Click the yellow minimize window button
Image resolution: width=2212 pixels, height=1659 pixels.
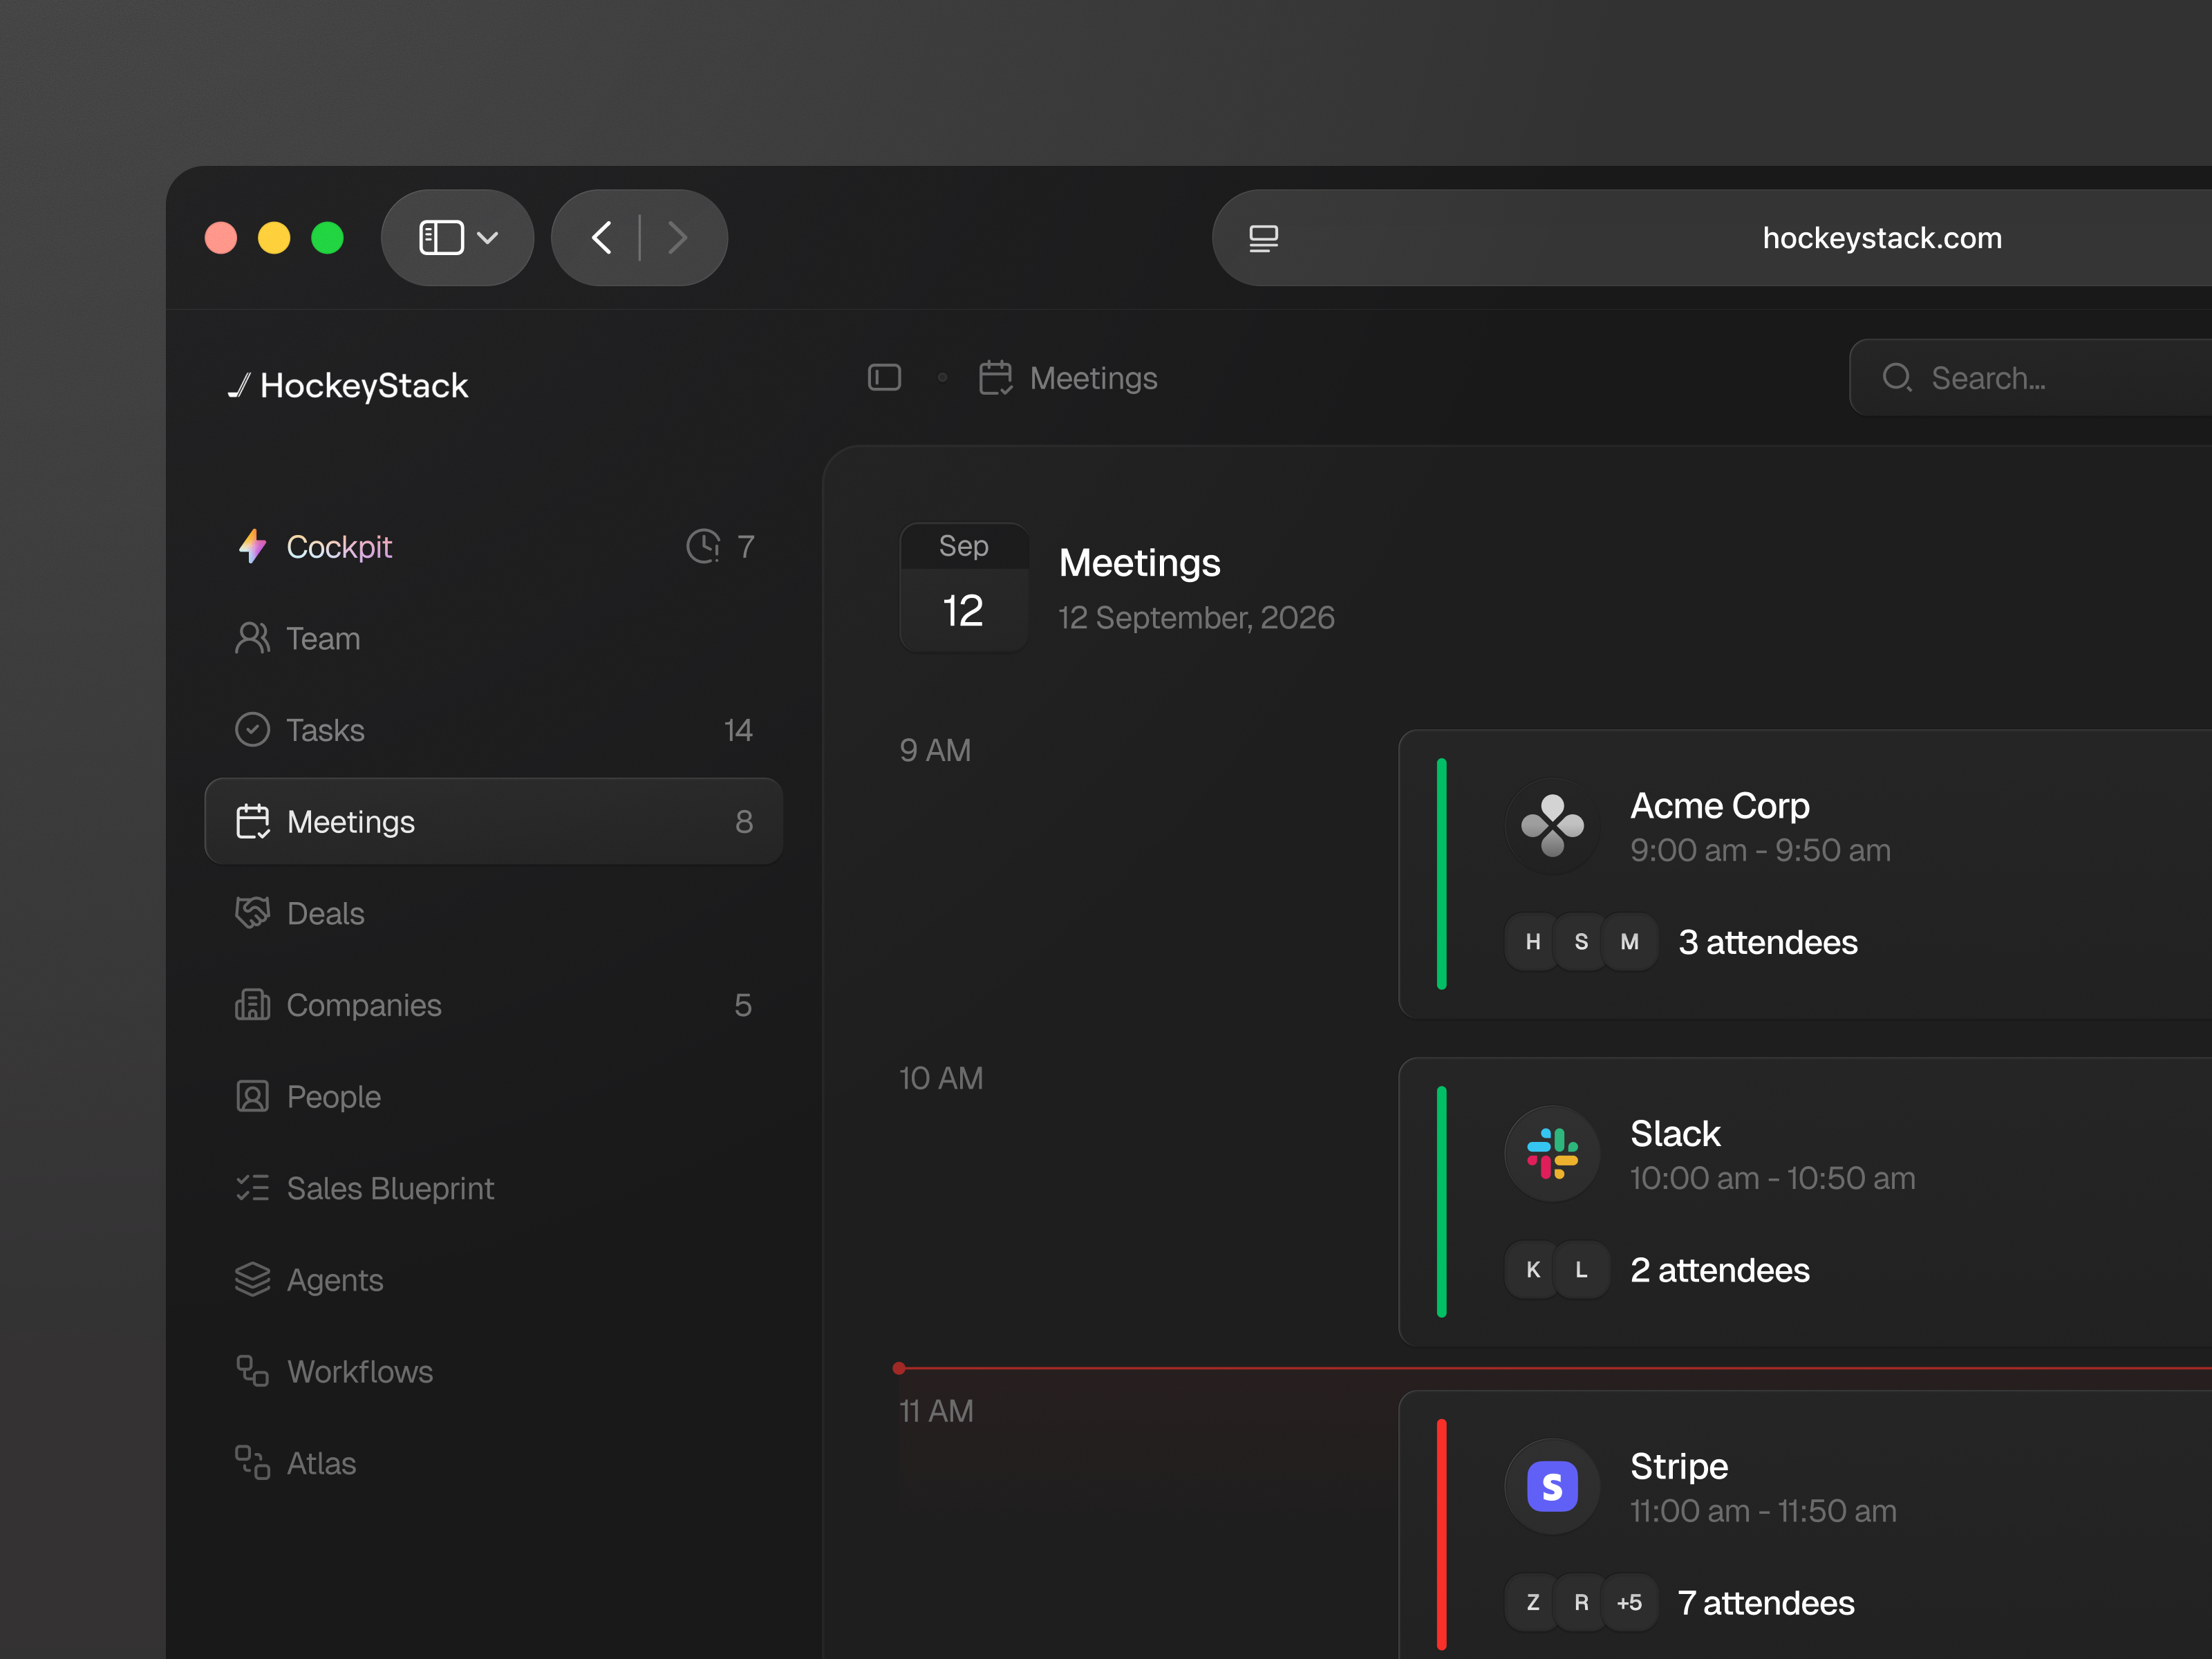click(274, 238)
